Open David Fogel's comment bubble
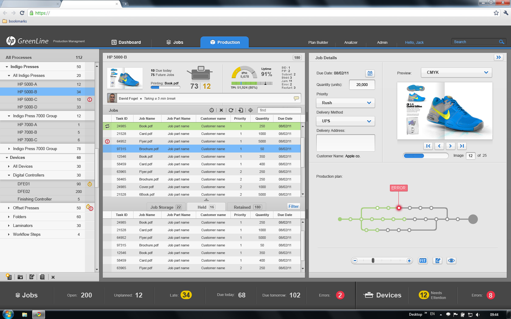The height and width of the screenshot is (319, 511). point(296,98)
